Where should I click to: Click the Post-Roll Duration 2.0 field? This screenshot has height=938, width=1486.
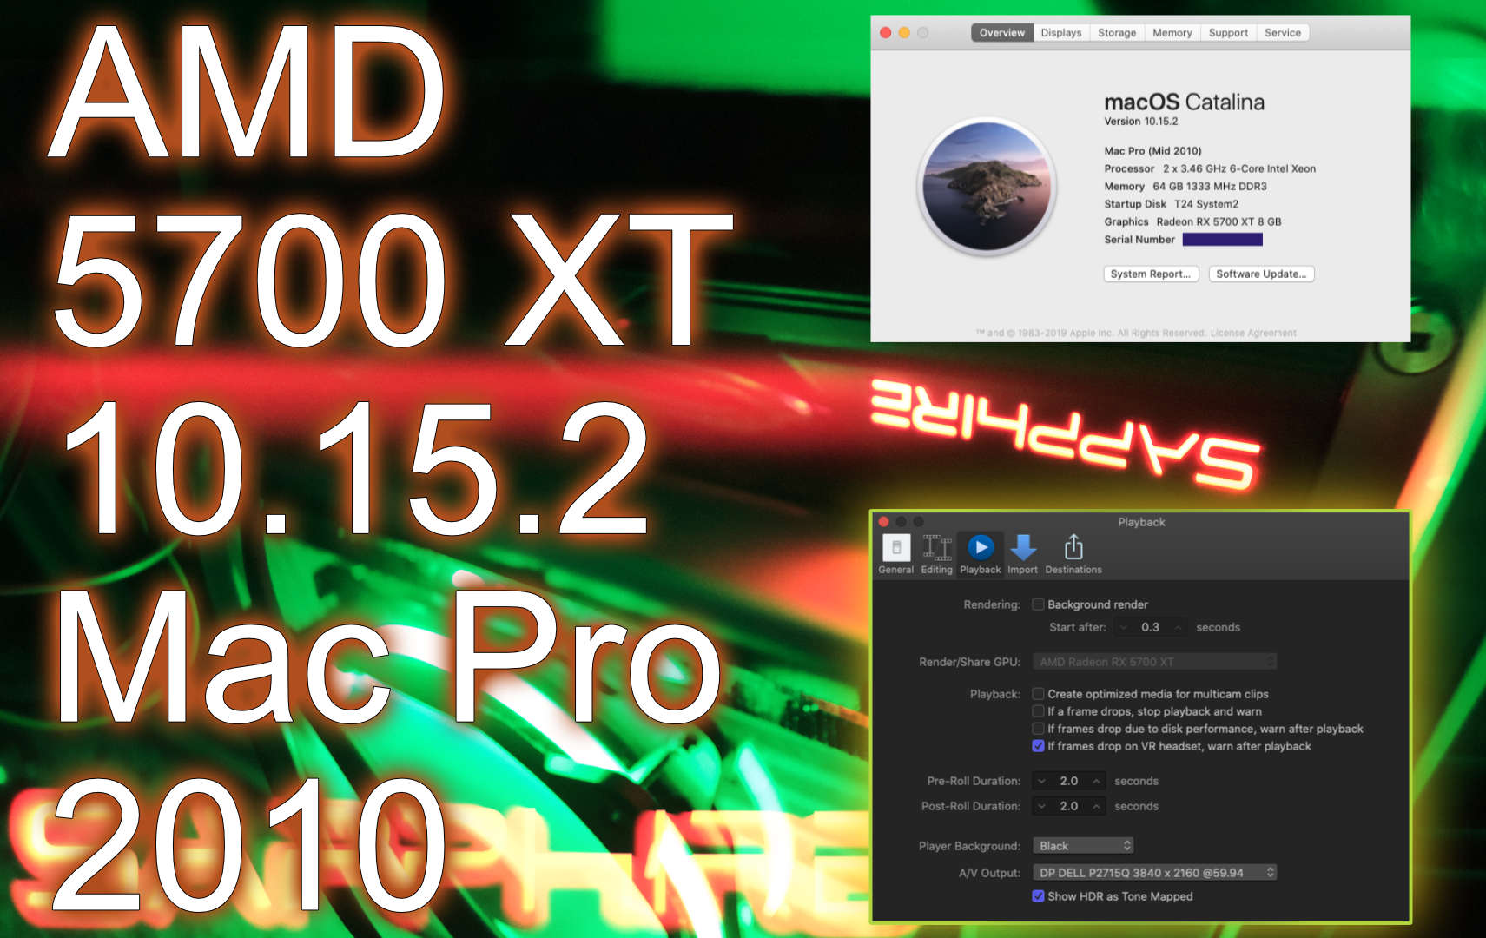point(1069,806)
